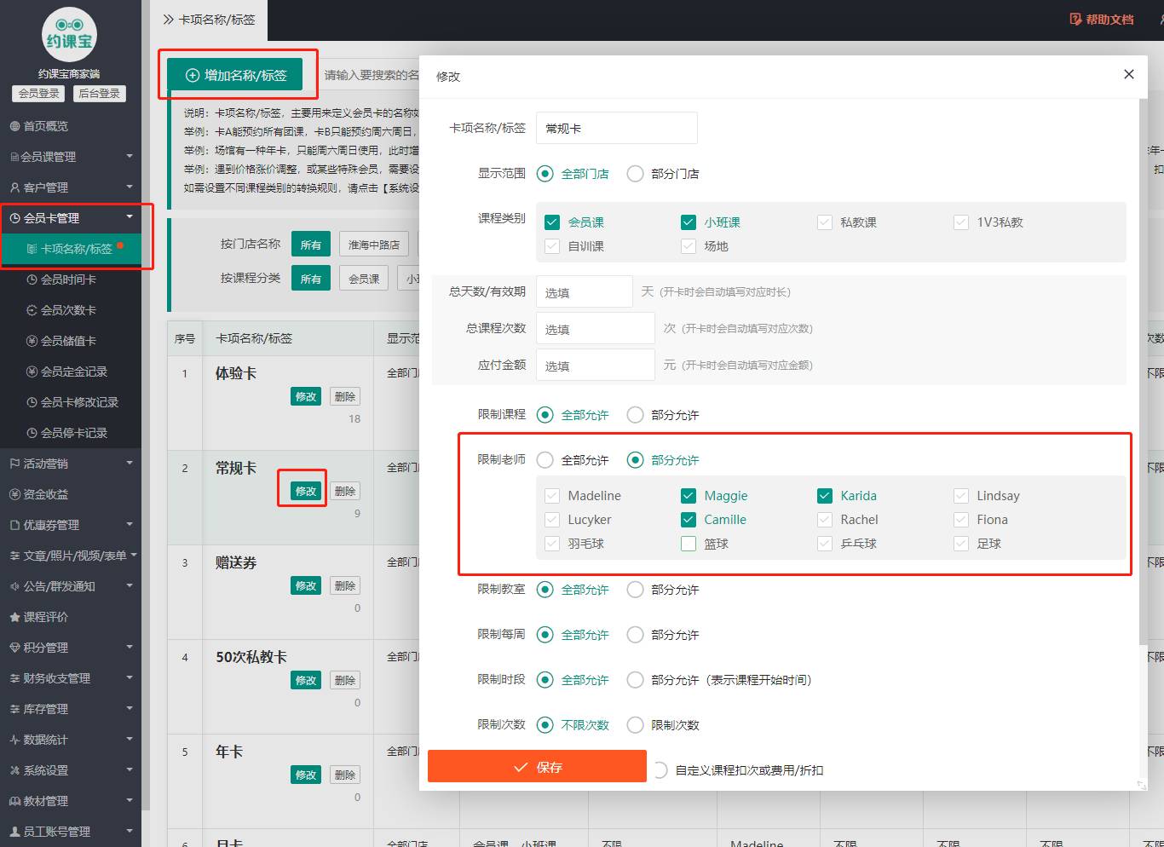Filter stores by 淮海中路店
The width and height of the screenshot is (1164, 847).
374,245
